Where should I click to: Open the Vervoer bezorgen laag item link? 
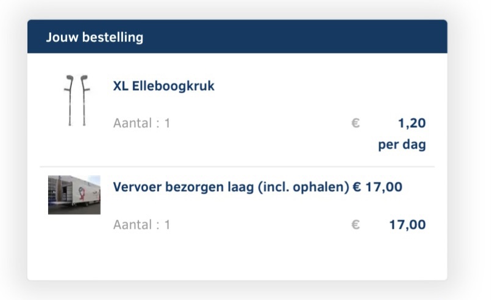click(x=230, y=187)
